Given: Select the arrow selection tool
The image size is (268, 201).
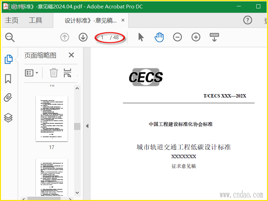Looking at the screenshot, I should point(141,37).
